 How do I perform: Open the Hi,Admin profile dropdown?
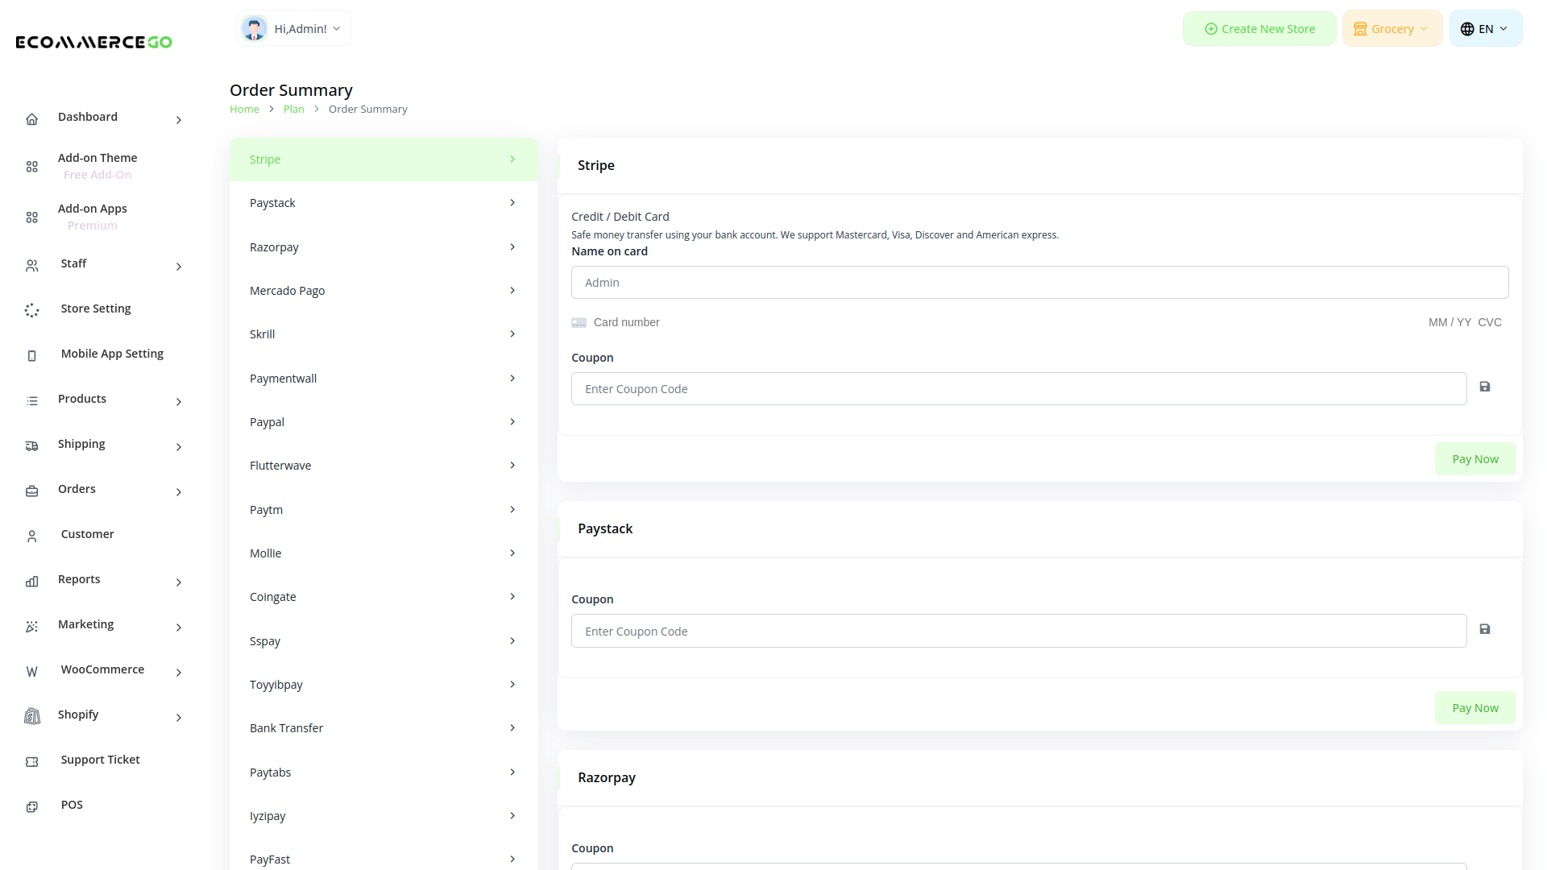point(292,28)
